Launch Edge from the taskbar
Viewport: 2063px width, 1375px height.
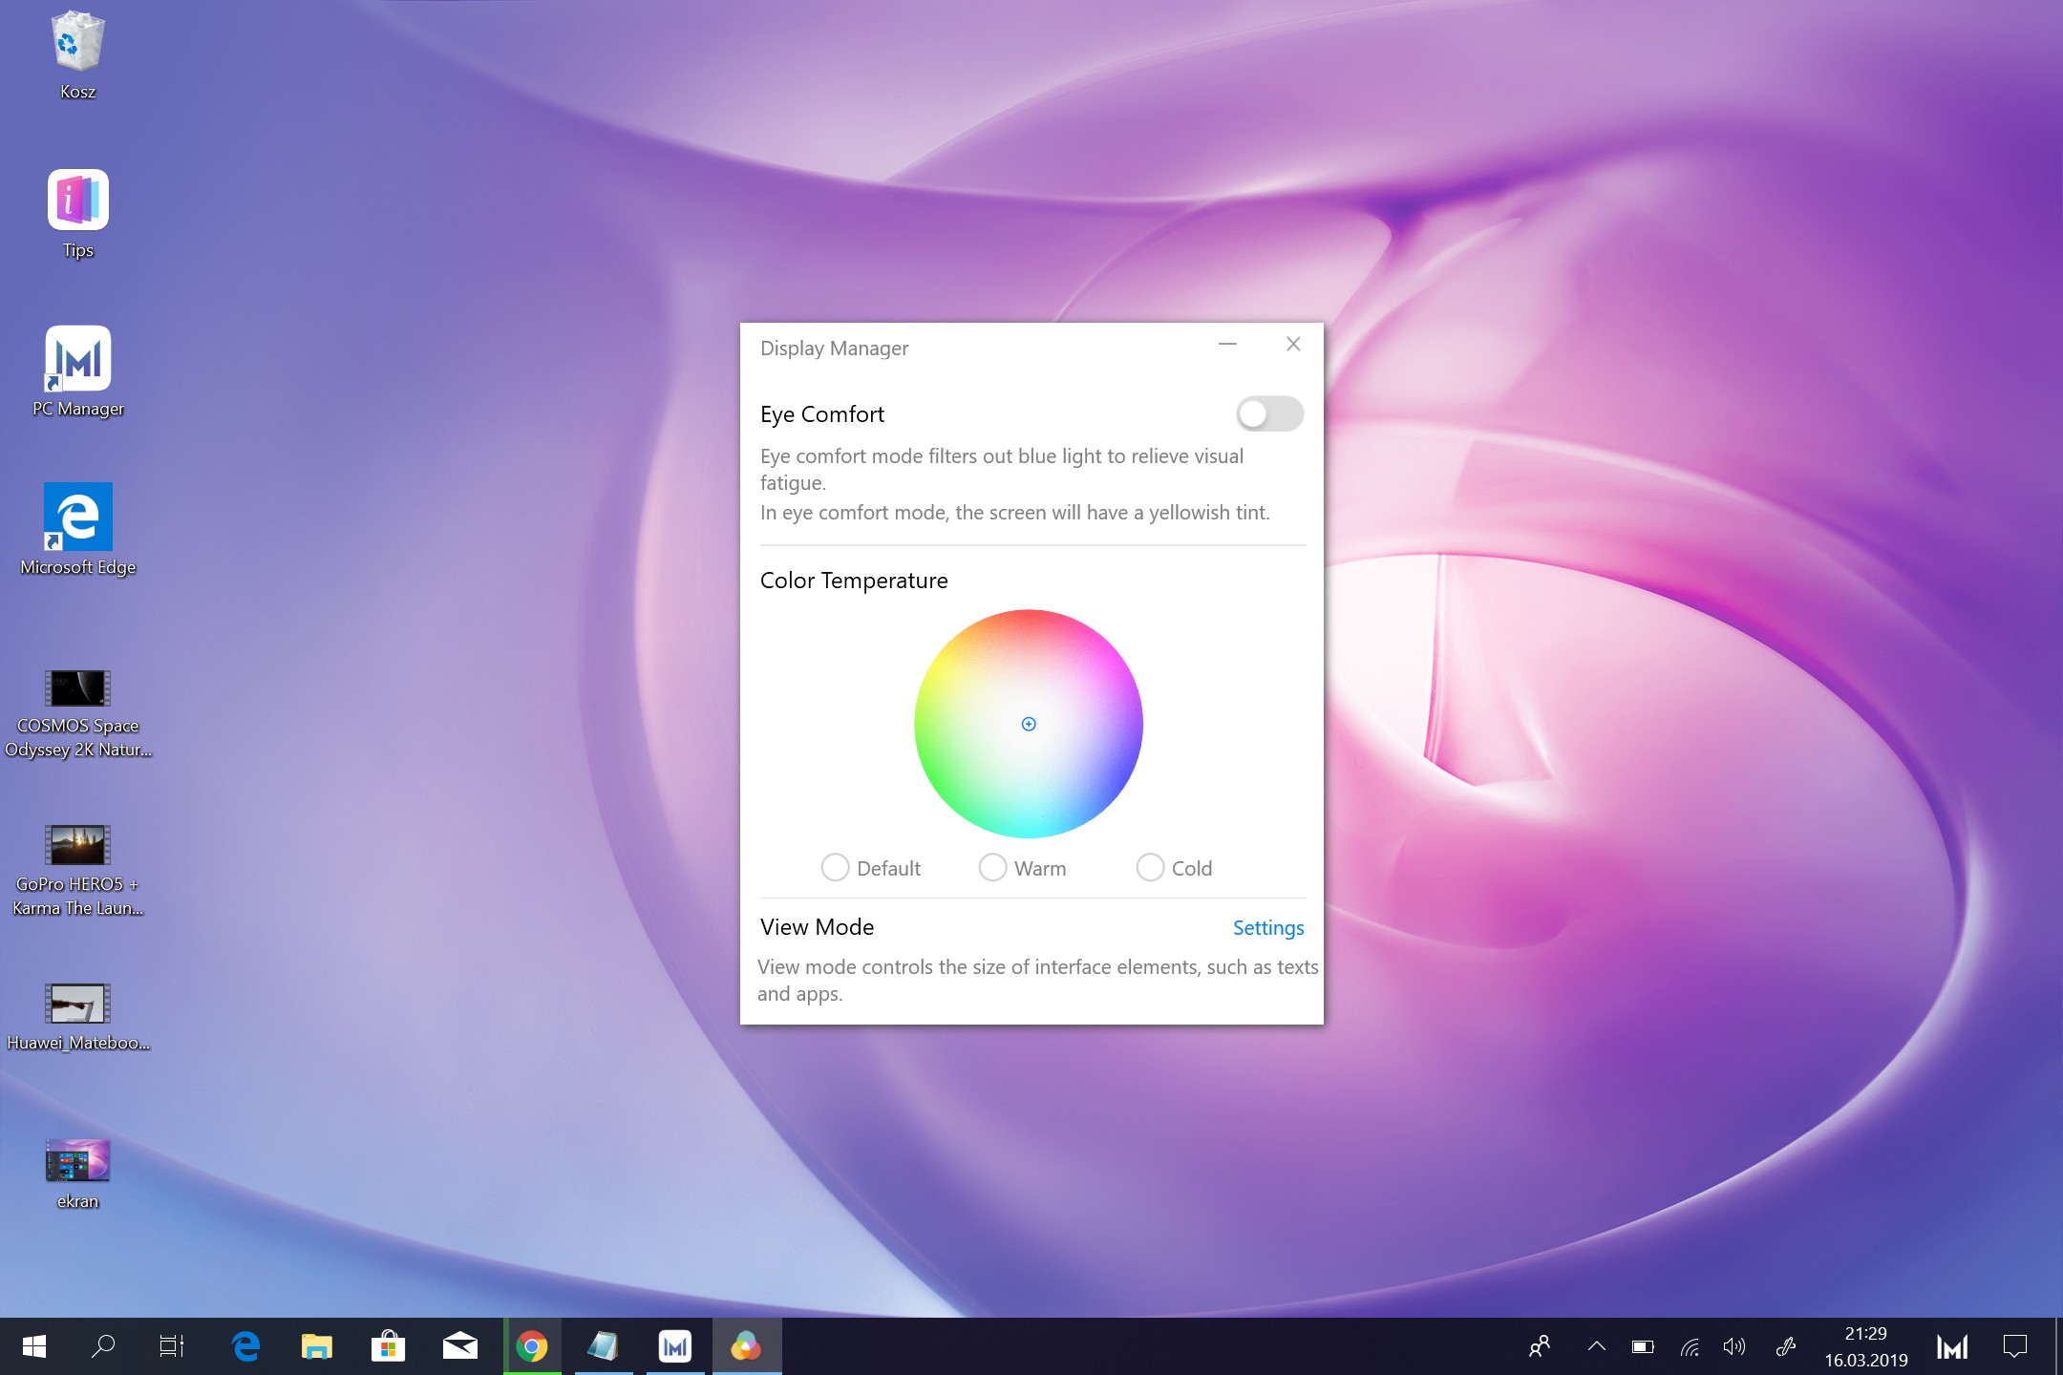(245, 1346)
